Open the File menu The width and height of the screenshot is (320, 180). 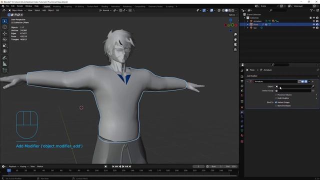(x=7, y=6)
